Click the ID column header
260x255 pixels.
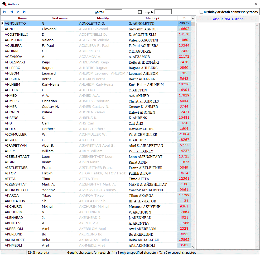(184, 18)
